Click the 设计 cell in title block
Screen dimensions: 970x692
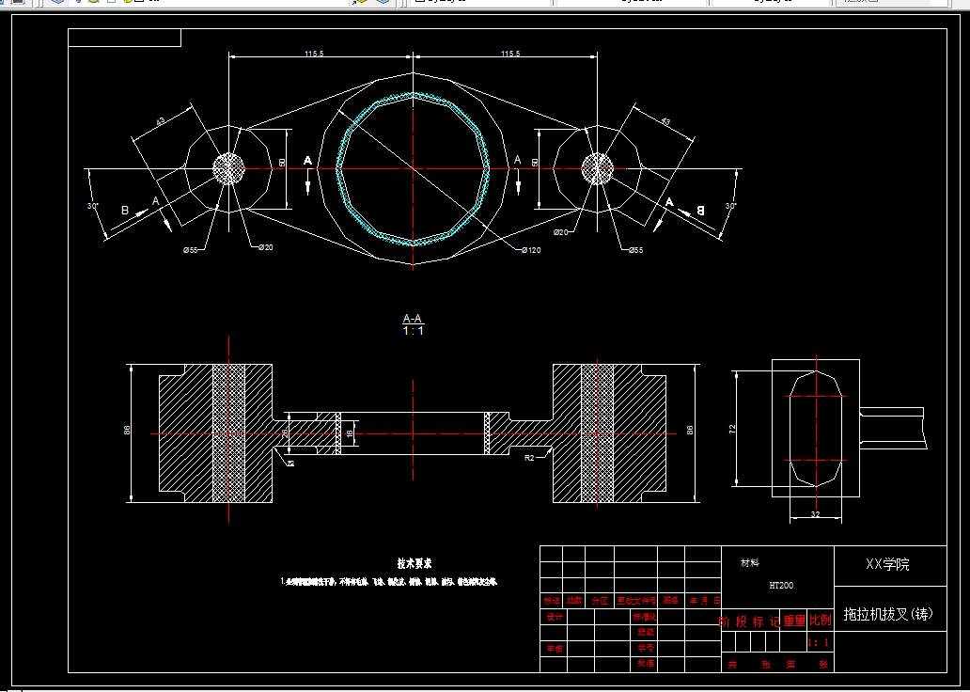(555, 617)
